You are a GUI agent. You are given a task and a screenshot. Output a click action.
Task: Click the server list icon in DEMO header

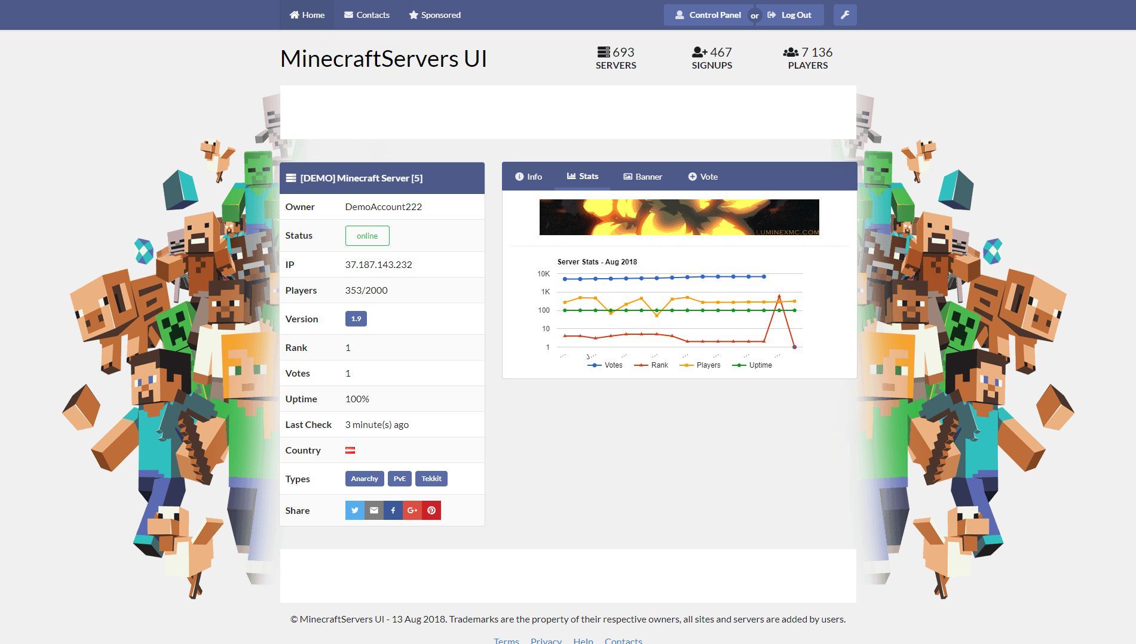[291, 178]
